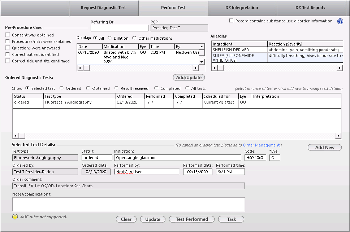Image resolution: width=350 pixels, height=232 pixels.
Task: Select the Fluorescein Angiography ordered test row
Action: pos(177,104)
